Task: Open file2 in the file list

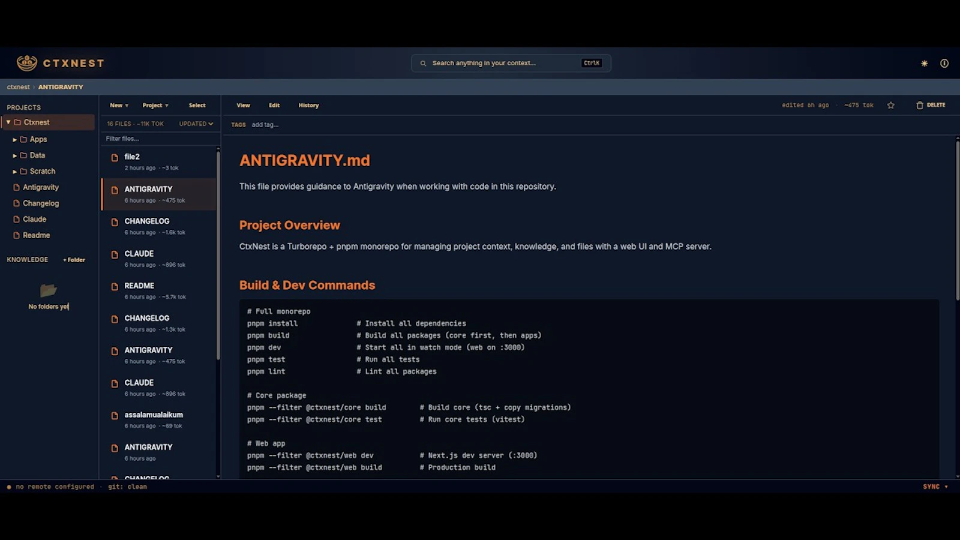Action: [x=158, y=162]
